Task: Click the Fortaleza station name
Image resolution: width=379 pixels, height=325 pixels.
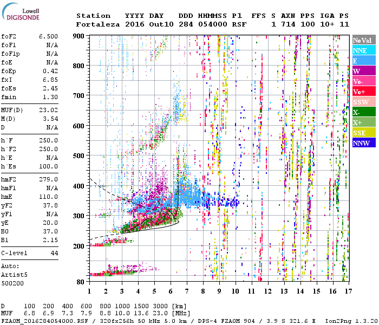Action: [x=98, y=24]
